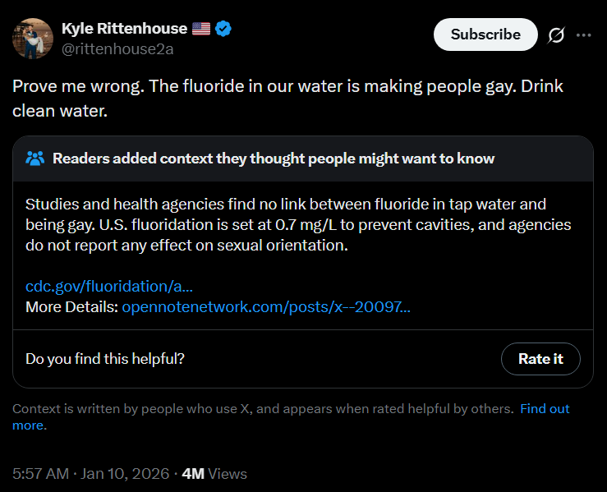
Task: Open the opennotenetwork.com post link
Action: click(x=266, y=307)
